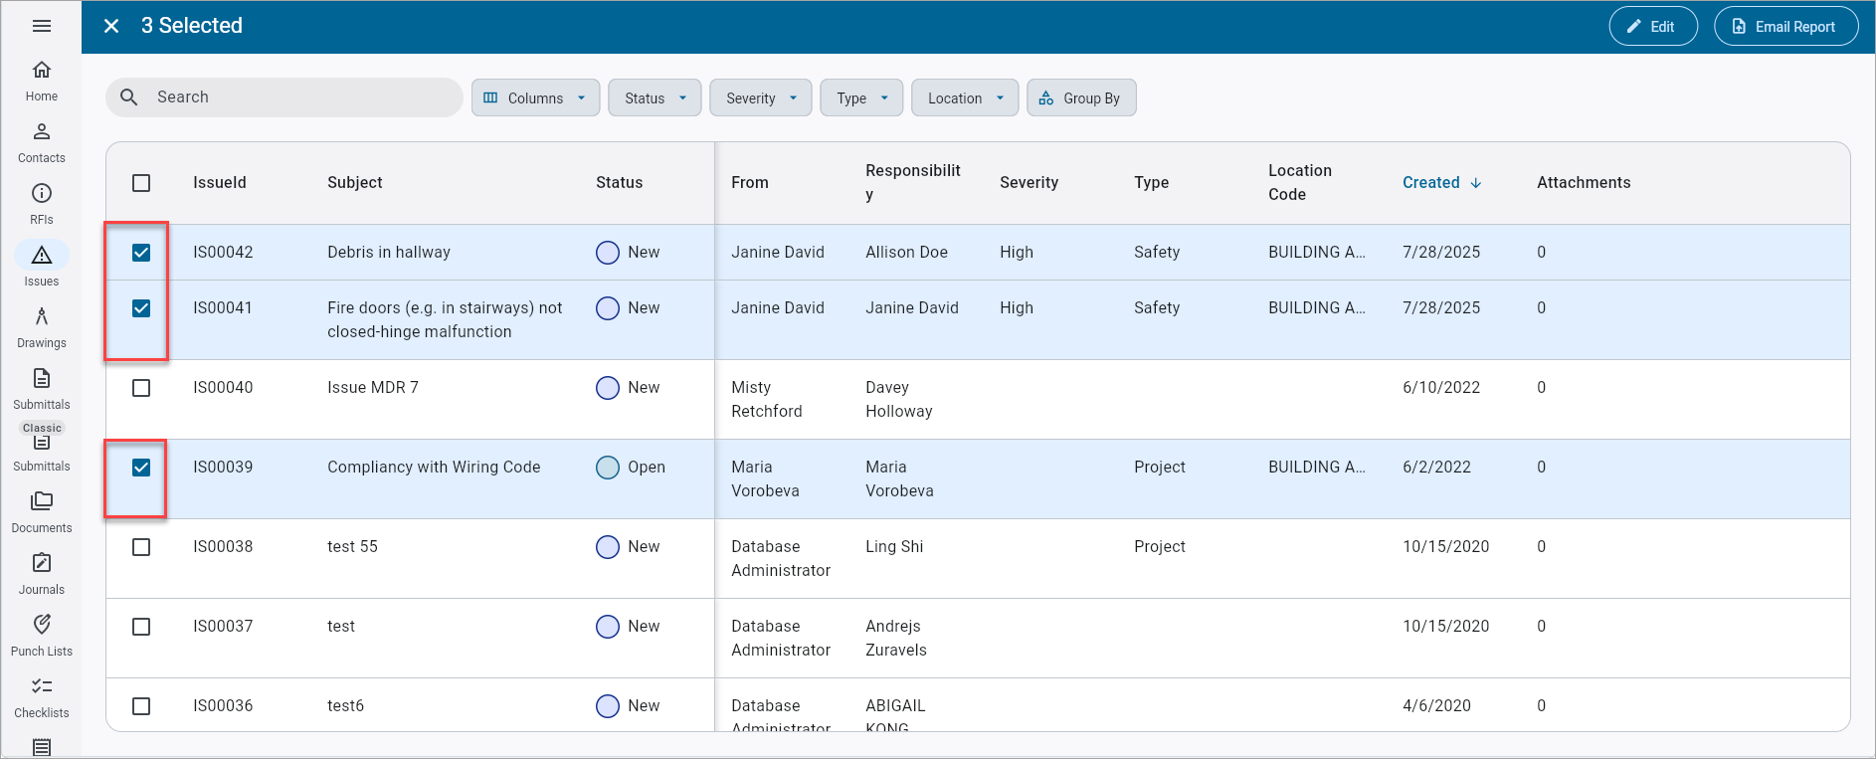Screen dimensions: 1876x759
Task: Open the Severity filter dropdown
Action: 761,97
